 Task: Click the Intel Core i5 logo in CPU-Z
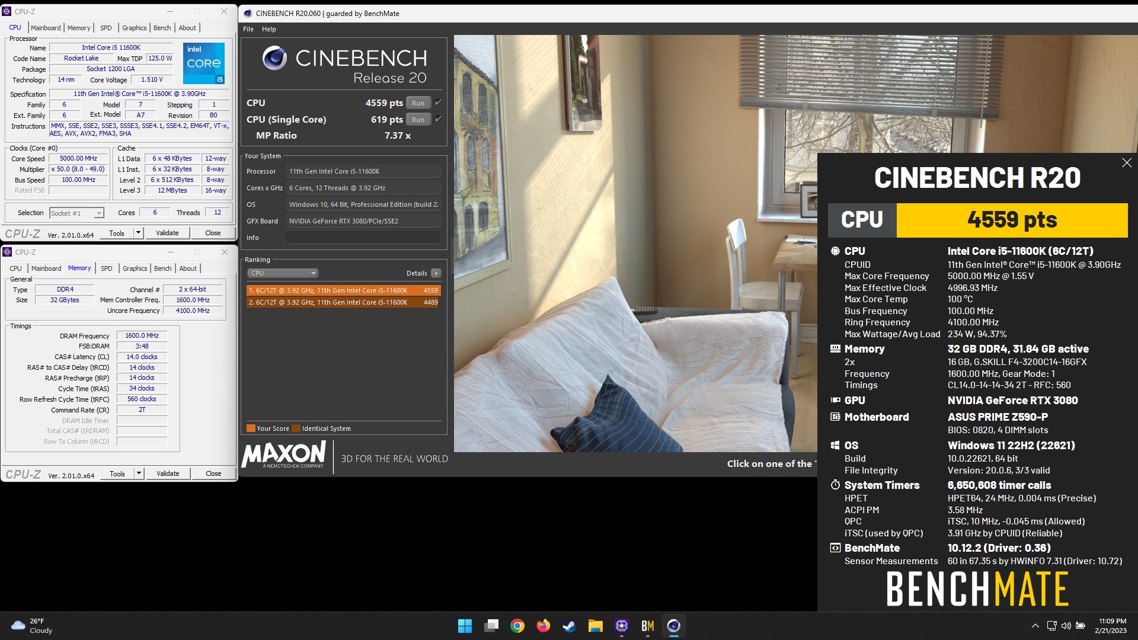[203, 63]
